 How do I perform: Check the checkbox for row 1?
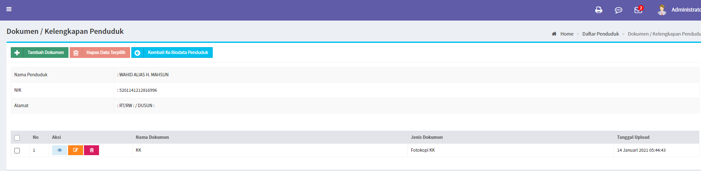(x=17, y=150)
